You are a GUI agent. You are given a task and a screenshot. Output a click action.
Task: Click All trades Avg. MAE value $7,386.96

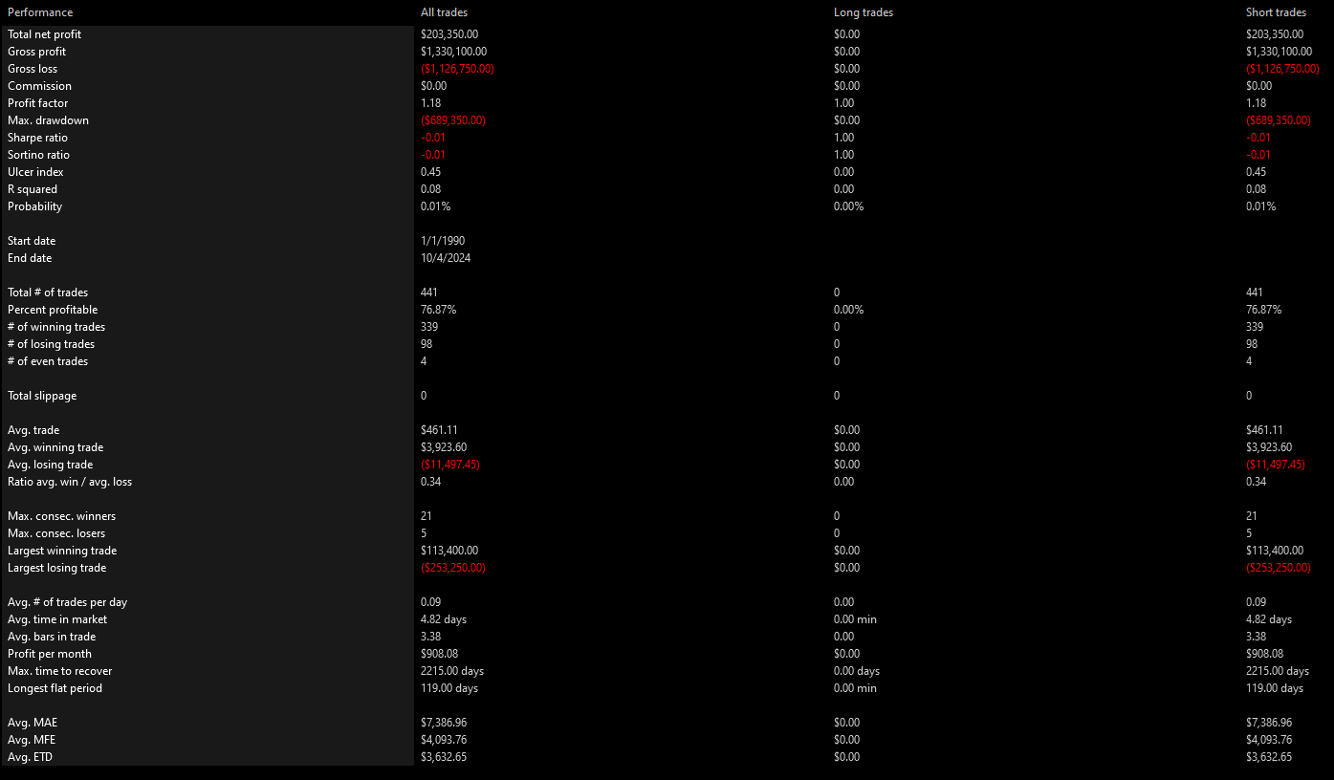click(444, 723)
